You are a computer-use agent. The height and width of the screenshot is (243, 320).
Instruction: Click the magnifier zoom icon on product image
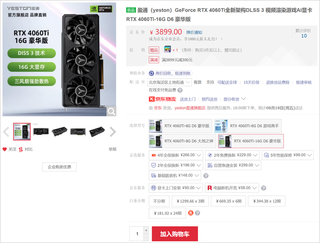tap(111, 111)
